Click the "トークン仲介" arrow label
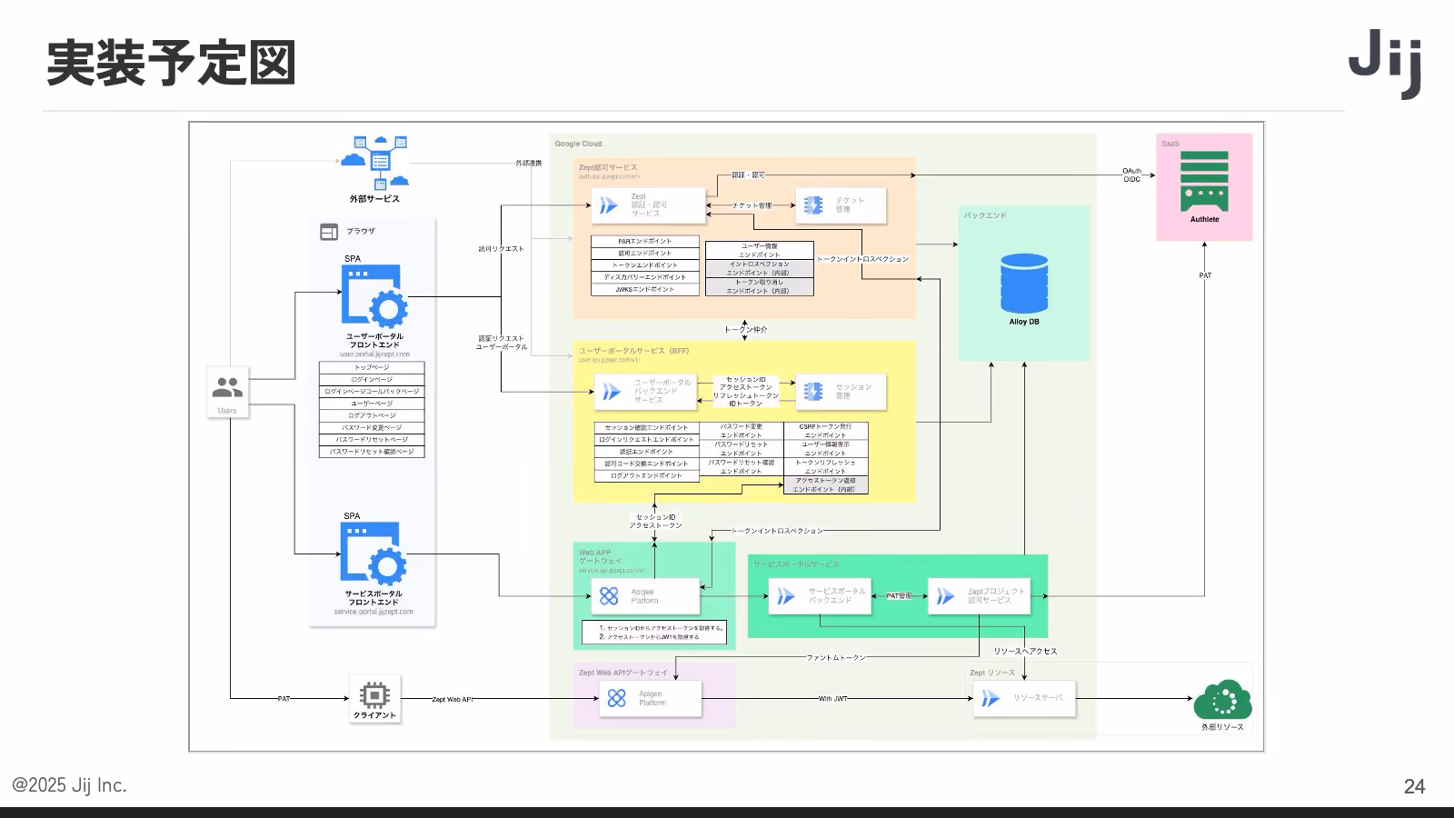1454x818 pixels. pos(745,330)
